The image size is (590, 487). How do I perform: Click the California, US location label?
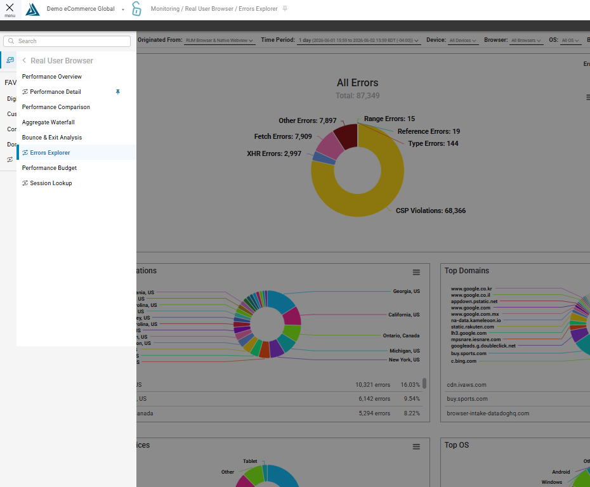click(404, 315)
